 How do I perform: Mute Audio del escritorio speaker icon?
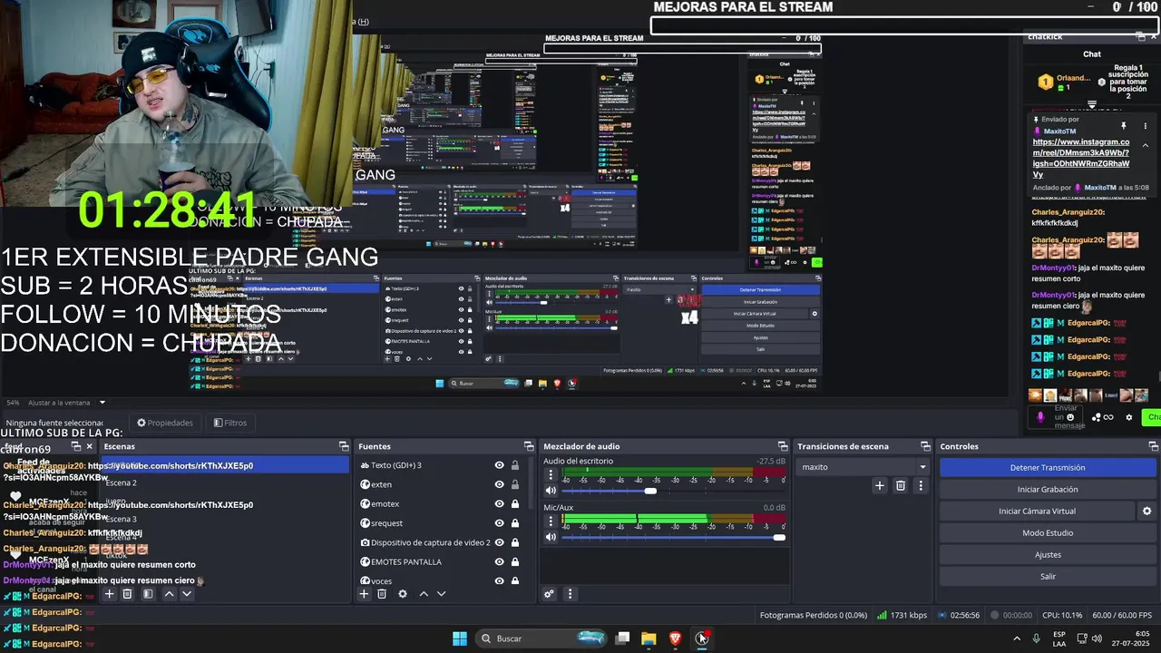click(x=550, y=491)
